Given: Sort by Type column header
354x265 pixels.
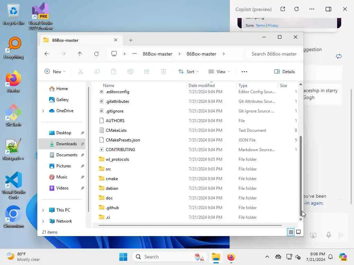Looking at the screenshot, I should click(243, 86).
